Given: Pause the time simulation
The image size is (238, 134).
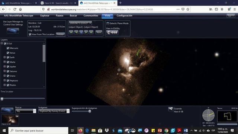Looking at the screenshot, I should pyautogui.click(x=81, y=32).
